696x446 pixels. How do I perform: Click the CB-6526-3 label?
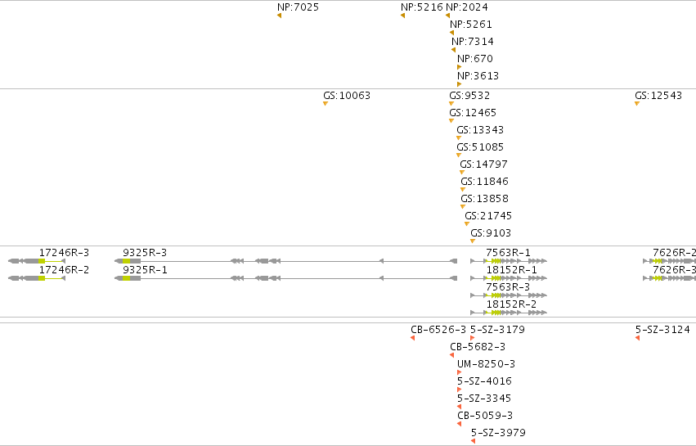coord(438,330)
